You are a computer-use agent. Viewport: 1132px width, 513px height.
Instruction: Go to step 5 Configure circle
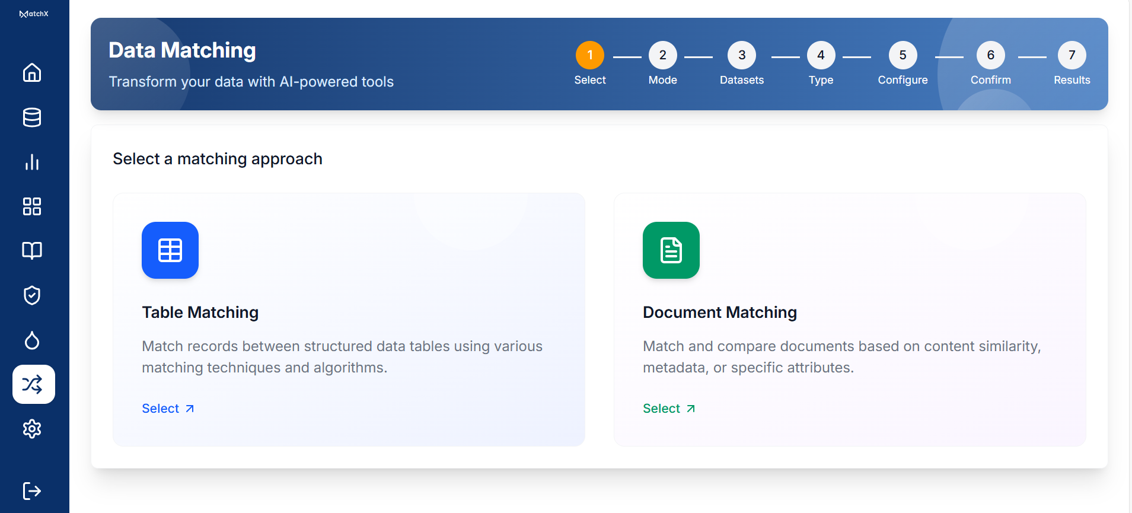[x=903, y=55]
